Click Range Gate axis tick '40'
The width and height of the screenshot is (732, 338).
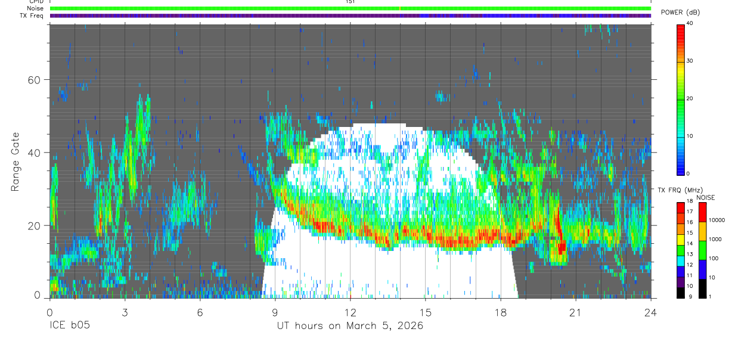[x=35, y=153]
